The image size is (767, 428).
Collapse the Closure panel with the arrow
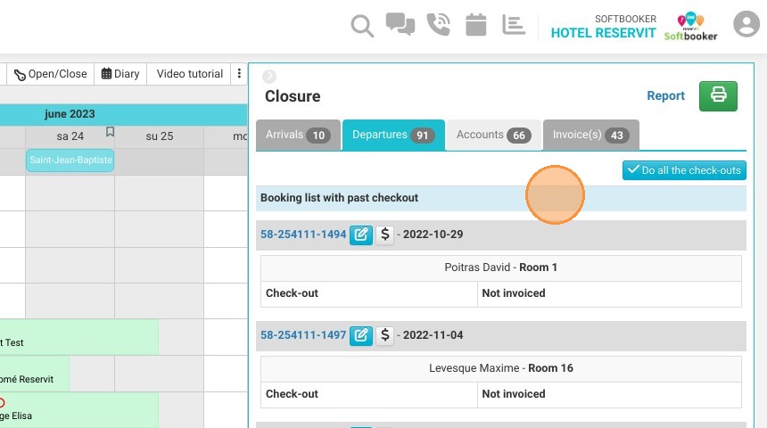pos(269,77)
